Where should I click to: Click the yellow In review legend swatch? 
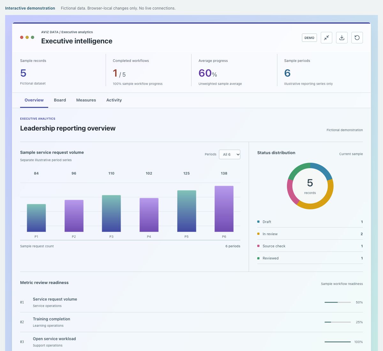pos(258,234)
